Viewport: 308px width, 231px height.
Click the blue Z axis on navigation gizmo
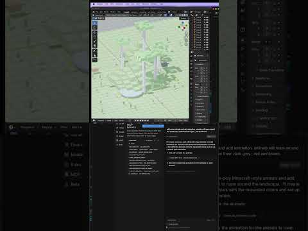point(183,22)
